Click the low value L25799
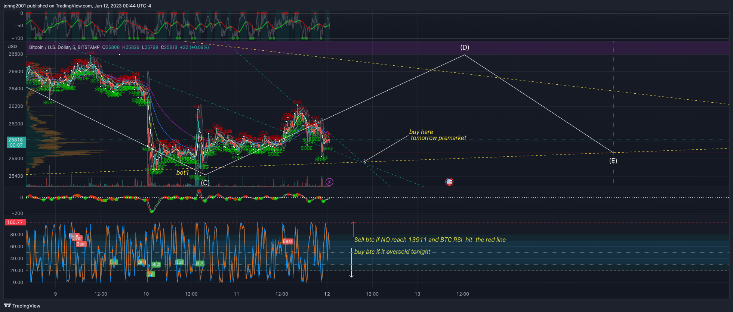 coord(150,47)
